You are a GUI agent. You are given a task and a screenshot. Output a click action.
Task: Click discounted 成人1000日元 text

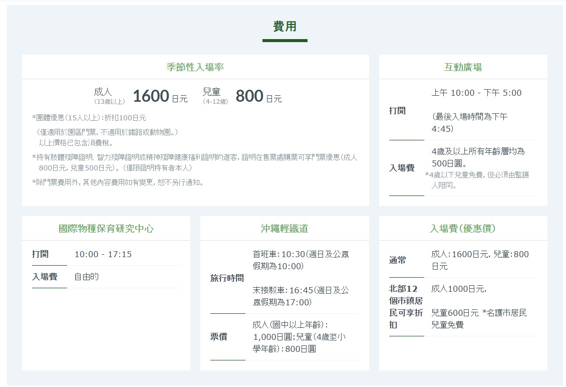tap(459, 289)
